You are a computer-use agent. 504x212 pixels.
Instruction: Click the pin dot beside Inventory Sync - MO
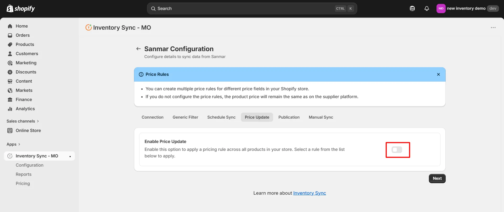tap(70, 156)
